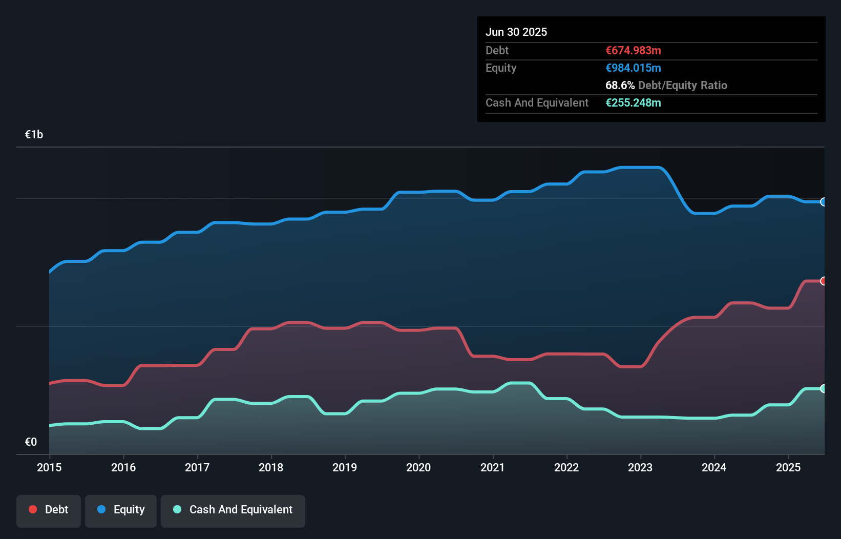The width and height of the screenshot is (841, 539).
Task: Open details for Debt/Equity Ratio 68.6%
Action: pos(666,85)
